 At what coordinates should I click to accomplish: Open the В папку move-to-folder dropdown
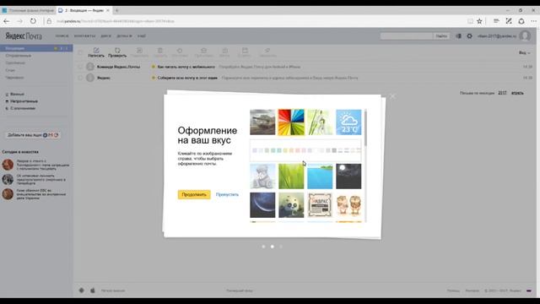[x=245, y=52]
